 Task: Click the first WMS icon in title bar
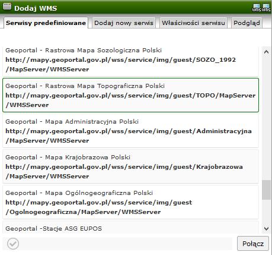tap(257, 8)
